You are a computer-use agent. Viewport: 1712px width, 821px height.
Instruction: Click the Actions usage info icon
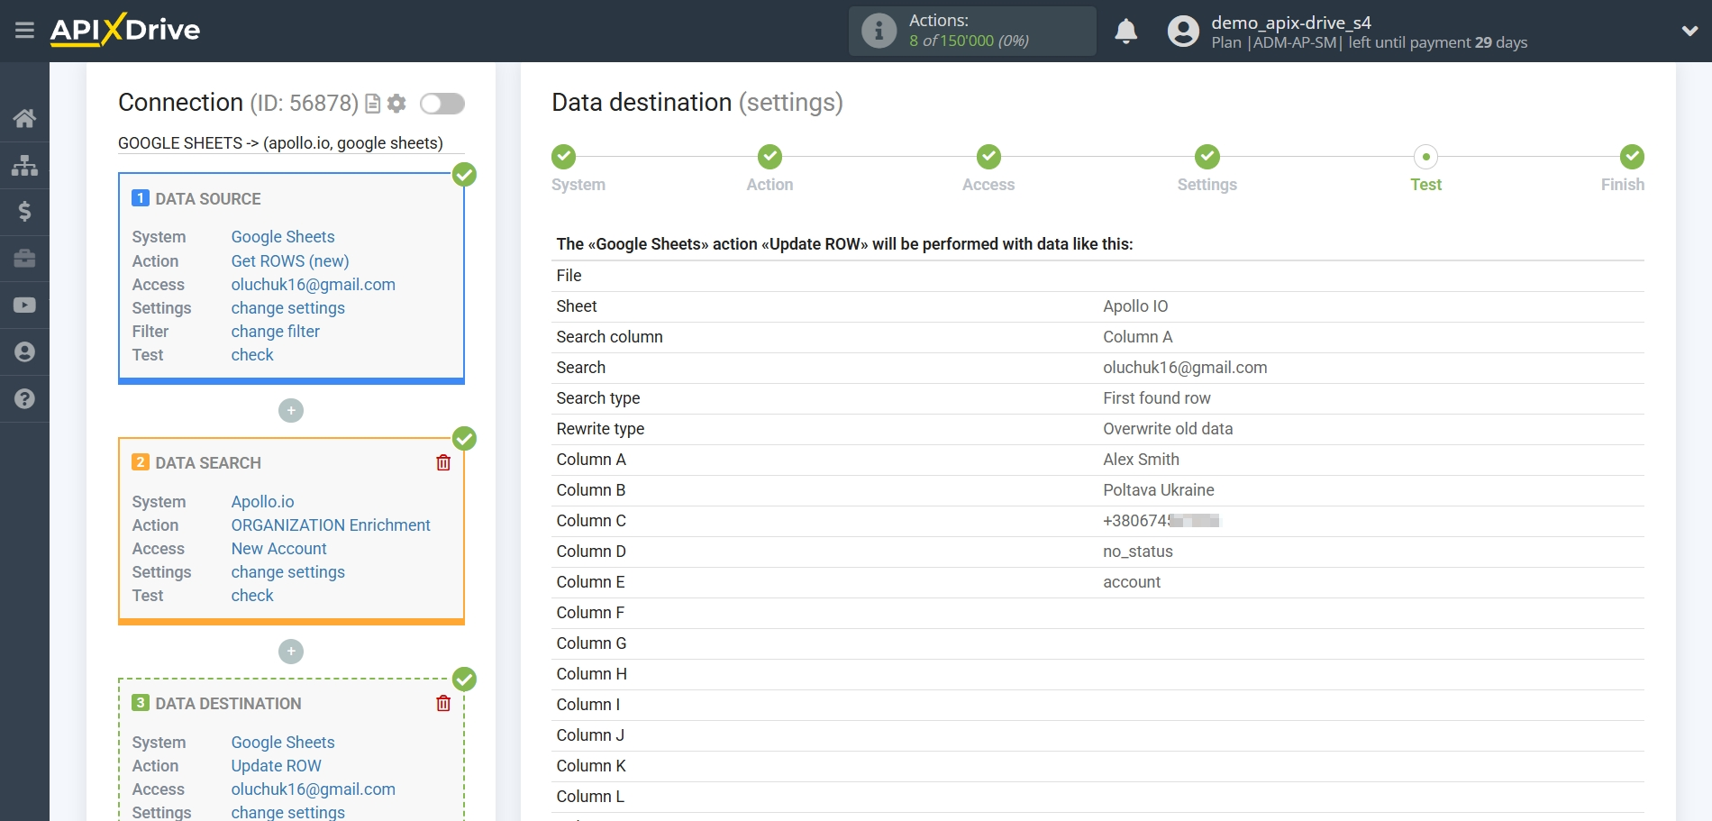877,30
